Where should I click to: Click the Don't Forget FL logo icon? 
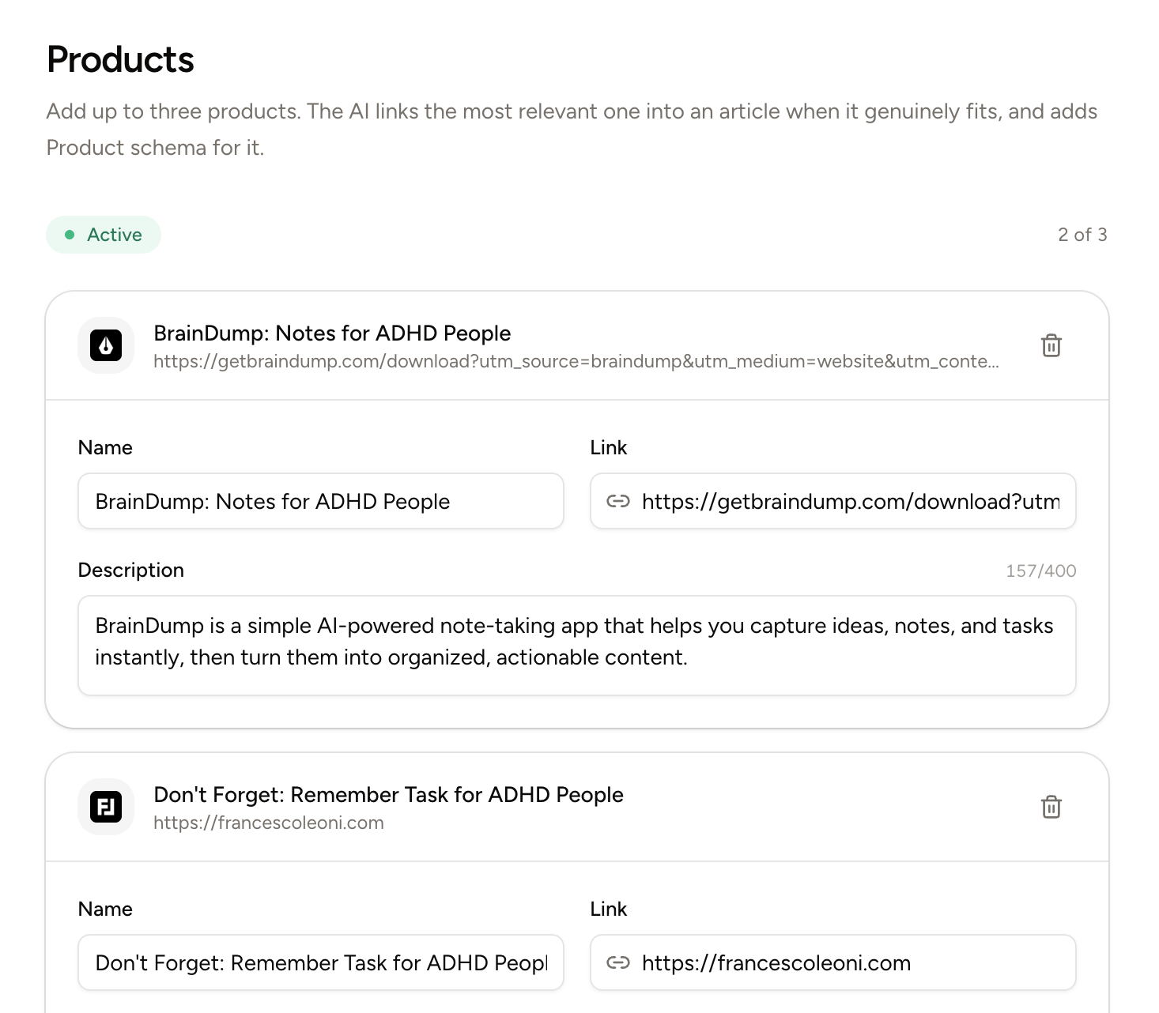pyautogui.click(x=106, y=807)
